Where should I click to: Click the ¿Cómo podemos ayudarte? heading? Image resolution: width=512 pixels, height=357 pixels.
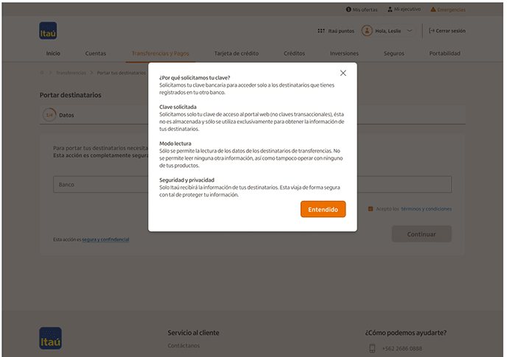(x=406, y=333)
